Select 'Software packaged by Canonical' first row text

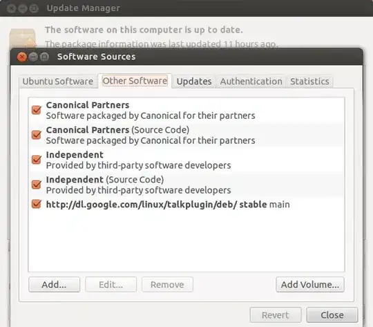click(151, 115)
